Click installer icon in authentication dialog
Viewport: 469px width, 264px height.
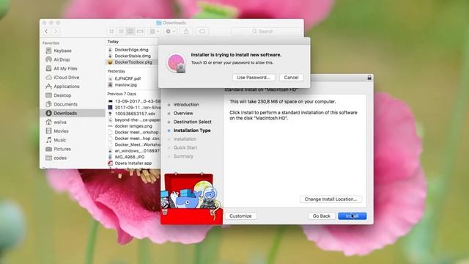click(176, 63)
